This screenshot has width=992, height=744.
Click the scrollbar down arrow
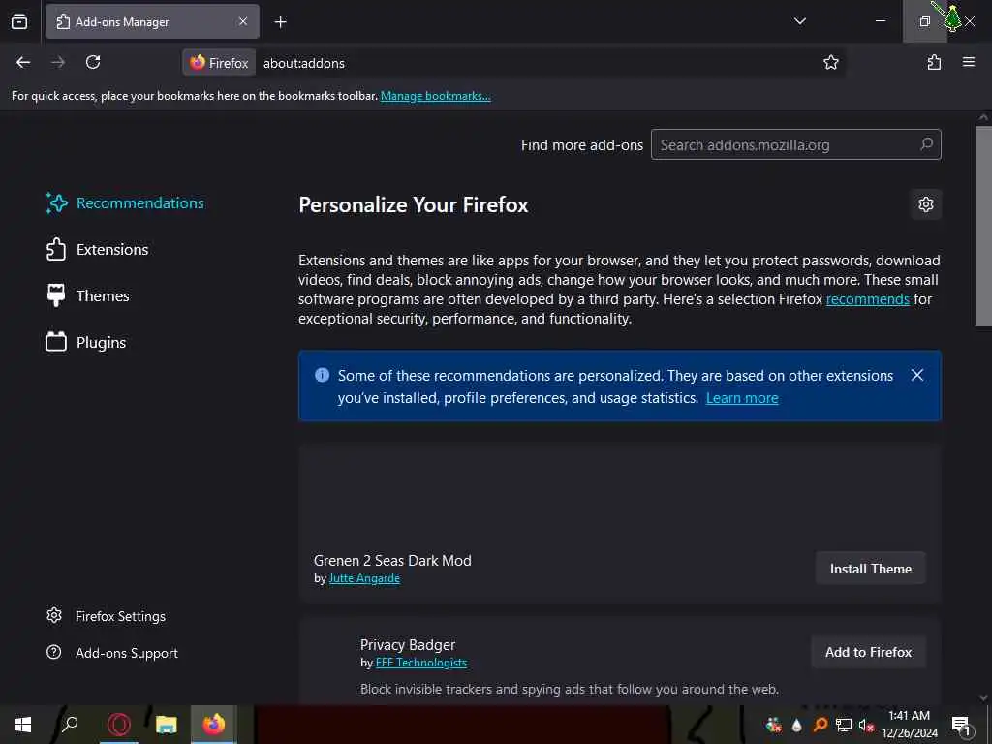[983, 697]
